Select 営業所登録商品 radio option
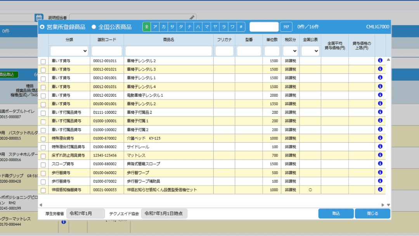 pos(42,27)
